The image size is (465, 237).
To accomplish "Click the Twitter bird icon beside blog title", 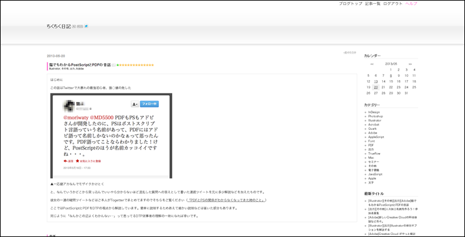I will 86,26.
